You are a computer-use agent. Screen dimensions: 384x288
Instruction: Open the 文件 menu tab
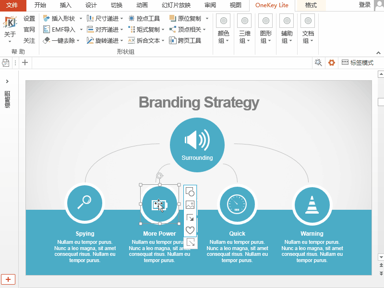click(x=13, y=5)
